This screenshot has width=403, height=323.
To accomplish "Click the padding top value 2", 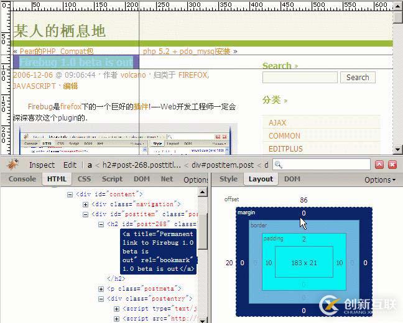I will tap(303, 239).
